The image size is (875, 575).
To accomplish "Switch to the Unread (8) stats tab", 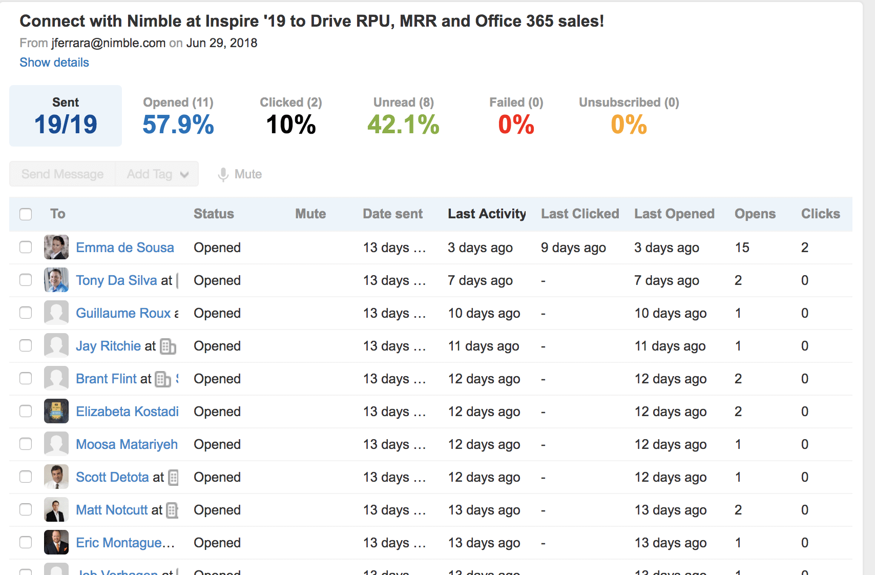I will 403,116.
